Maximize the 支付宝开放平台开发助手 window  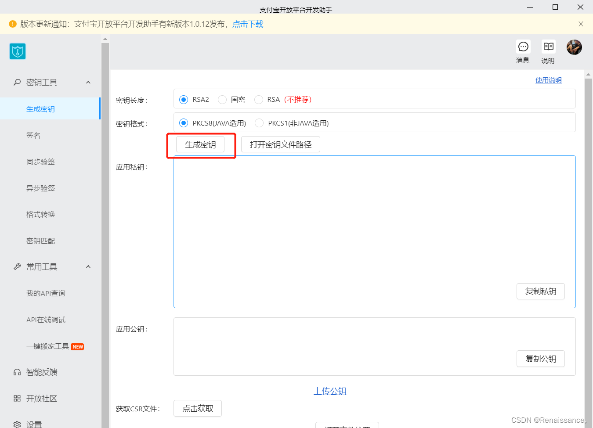pyautogui.click(x=555, y=7)
